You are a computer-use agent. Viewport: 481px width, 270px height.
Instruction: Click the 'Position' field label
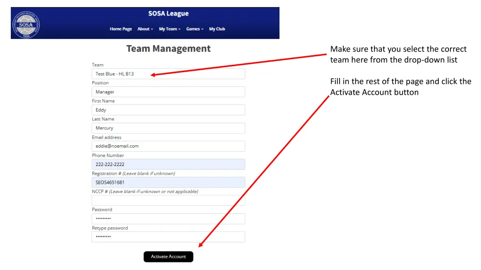click(101, 82)
